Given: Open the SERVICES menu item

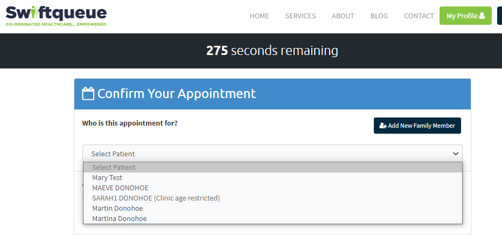Looking at the screenshot, I should coord(300,16).
